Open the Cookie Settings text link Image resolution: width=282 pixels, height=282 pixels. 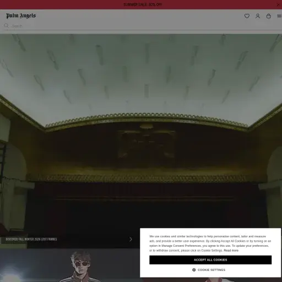(x=211, y=270)
